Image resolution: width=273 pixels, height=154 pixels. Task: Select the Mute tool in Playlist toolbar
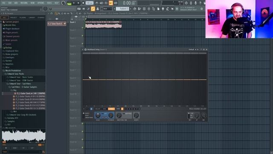tap(65, 13)
